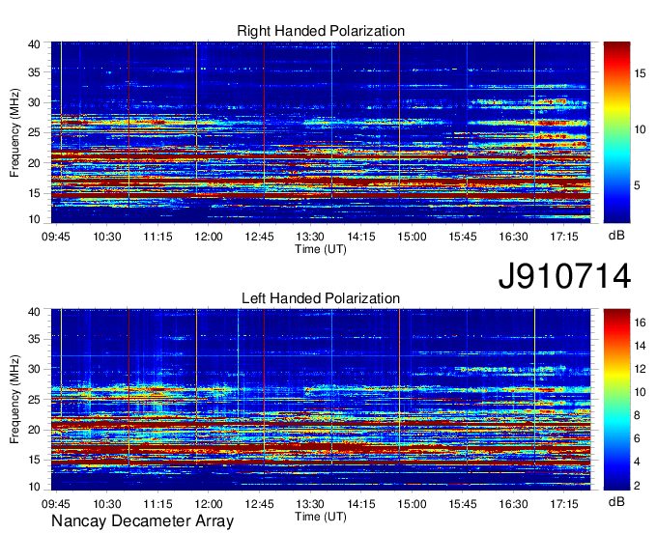Click the 10 MHz frequency tick of Left Handed plot
The width and height of the screenshot is (657, 533).
tap(34, 487)
